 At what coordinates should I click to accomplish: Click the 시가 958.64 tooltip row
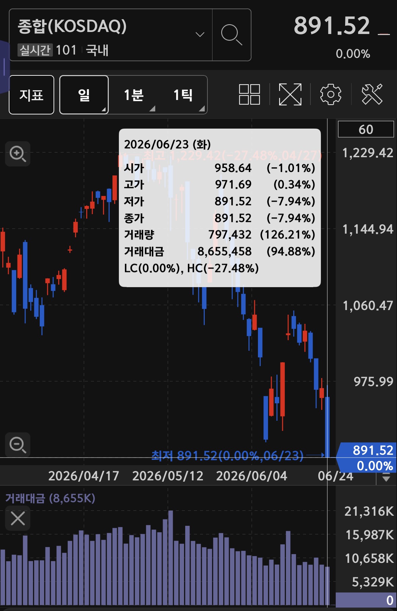[220, 168]
